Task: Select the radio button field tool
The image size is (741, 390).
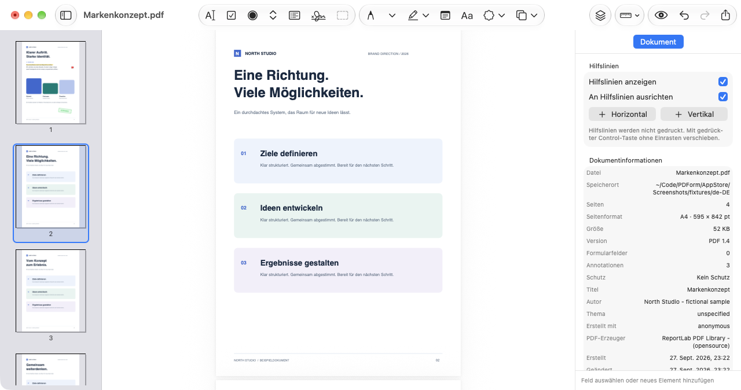Action: point(252,16)
